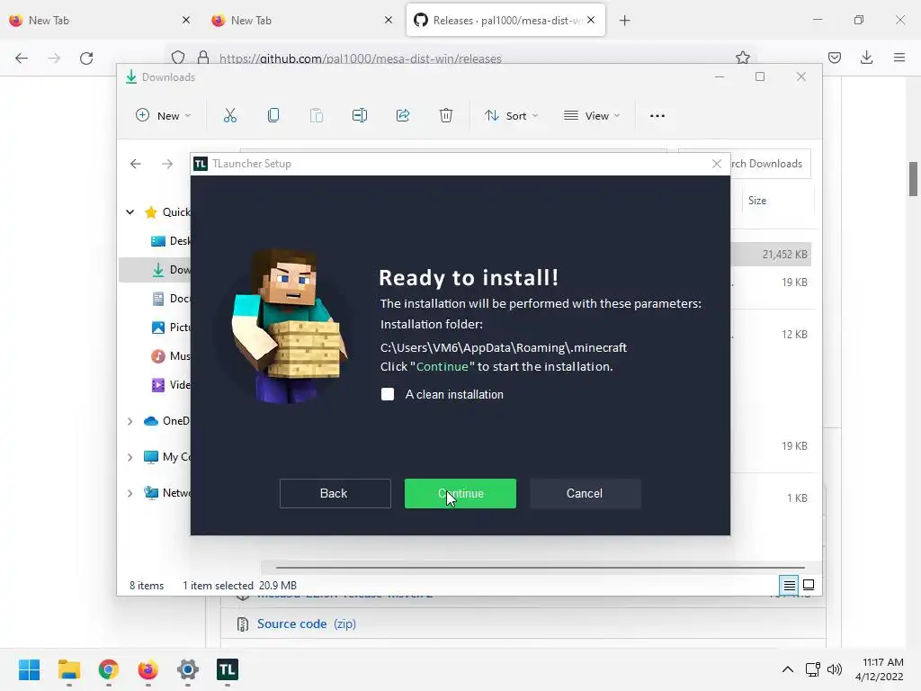
Task: Click the green Continue button
Action: click(x=460, y=494)
